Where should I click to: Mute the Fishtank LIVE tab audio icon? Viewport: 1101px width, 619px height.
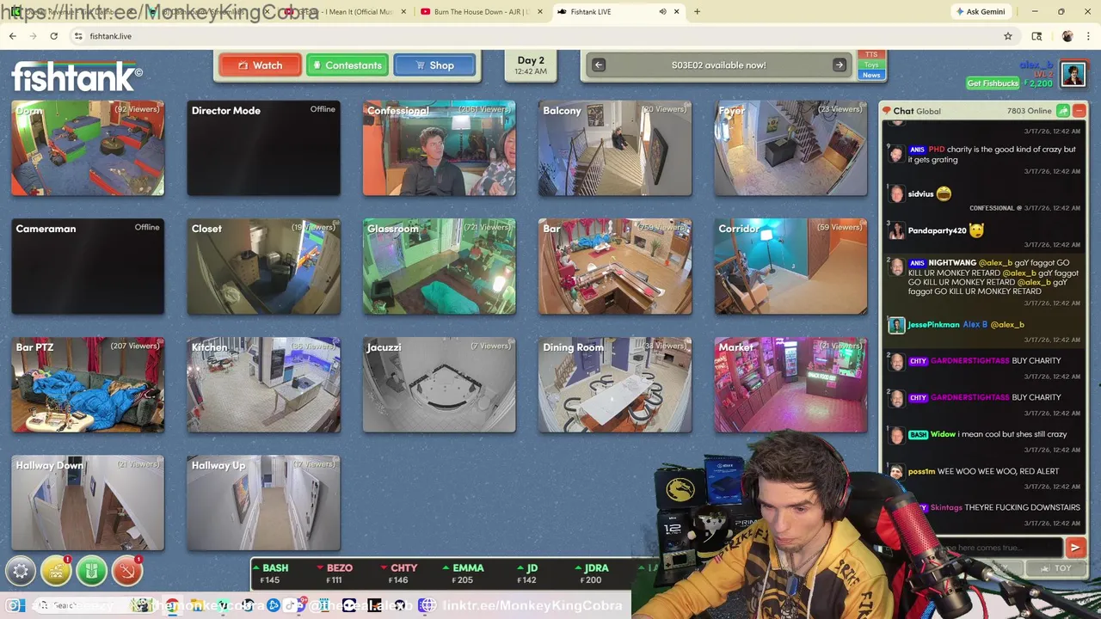[x=662, y=11]
